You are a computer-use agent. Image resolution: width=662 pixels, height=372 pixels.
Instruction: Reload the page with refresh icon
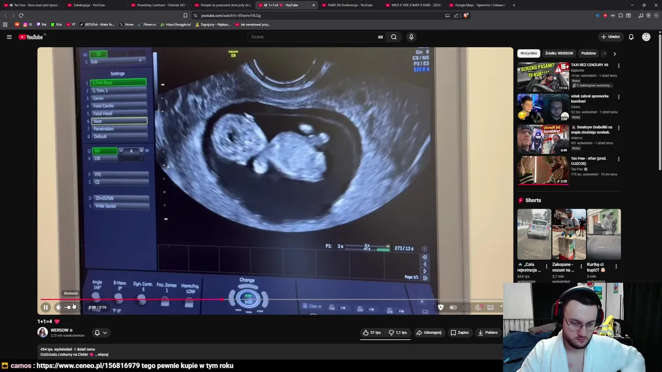21,16
